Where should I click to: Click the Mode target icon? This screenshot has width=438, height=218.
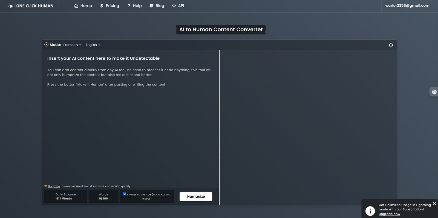coord(46,45)
